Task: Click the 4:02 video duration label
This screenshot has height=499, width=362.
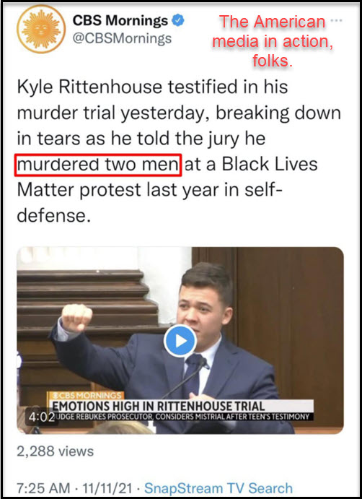Action: (x=42, y=417)
